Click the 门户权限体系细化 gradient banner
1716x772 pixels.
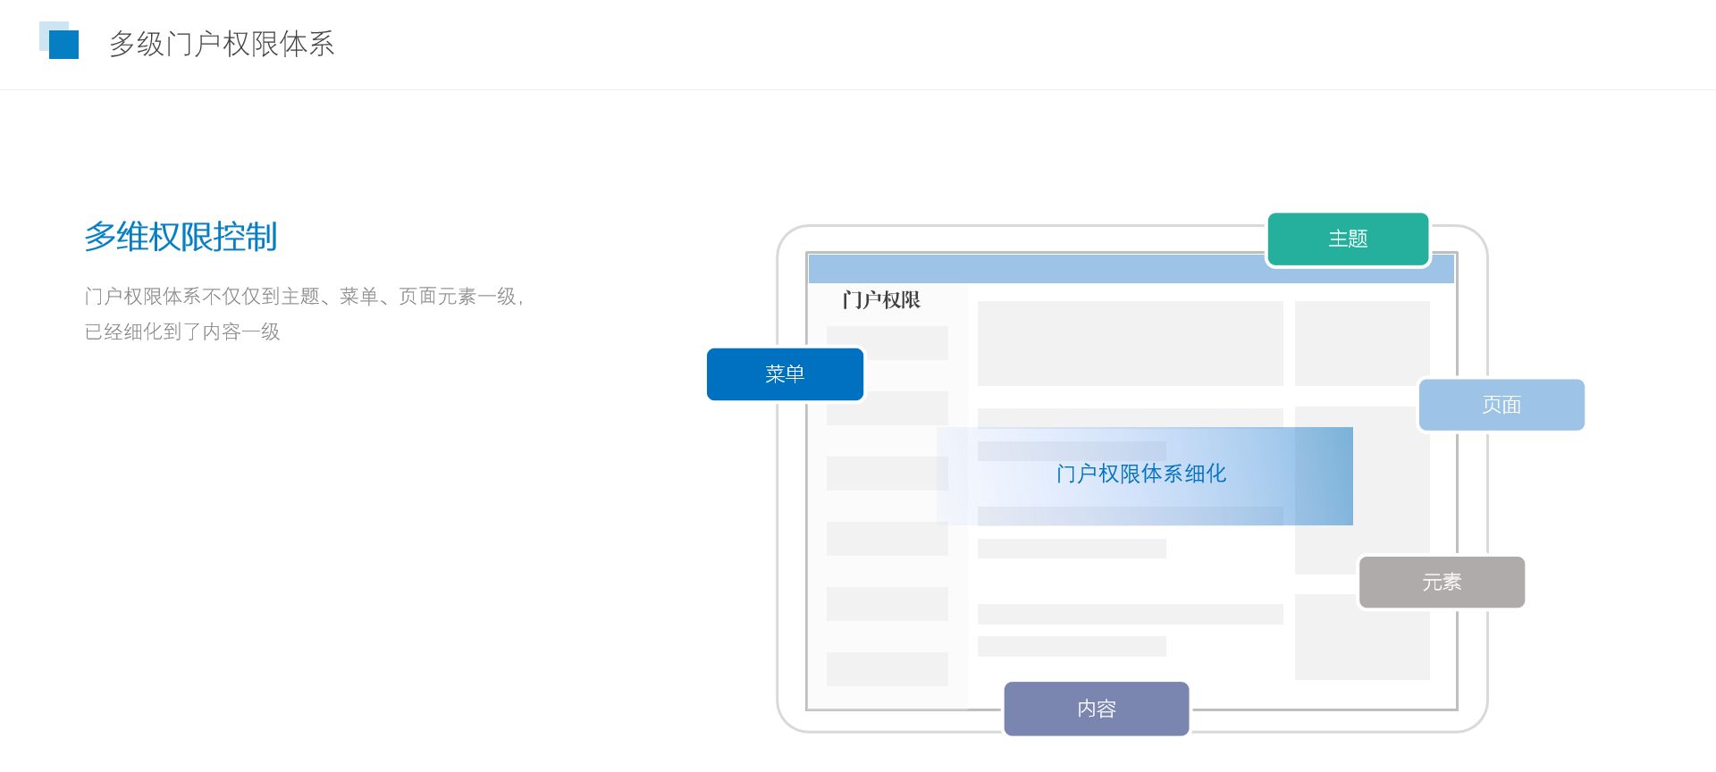(x=1144, y=474)
